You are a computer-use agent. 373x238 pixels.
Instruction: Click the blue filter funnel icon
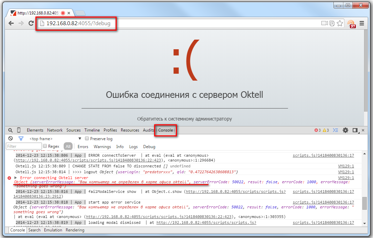pyautogui.click(x=21, y=138)
